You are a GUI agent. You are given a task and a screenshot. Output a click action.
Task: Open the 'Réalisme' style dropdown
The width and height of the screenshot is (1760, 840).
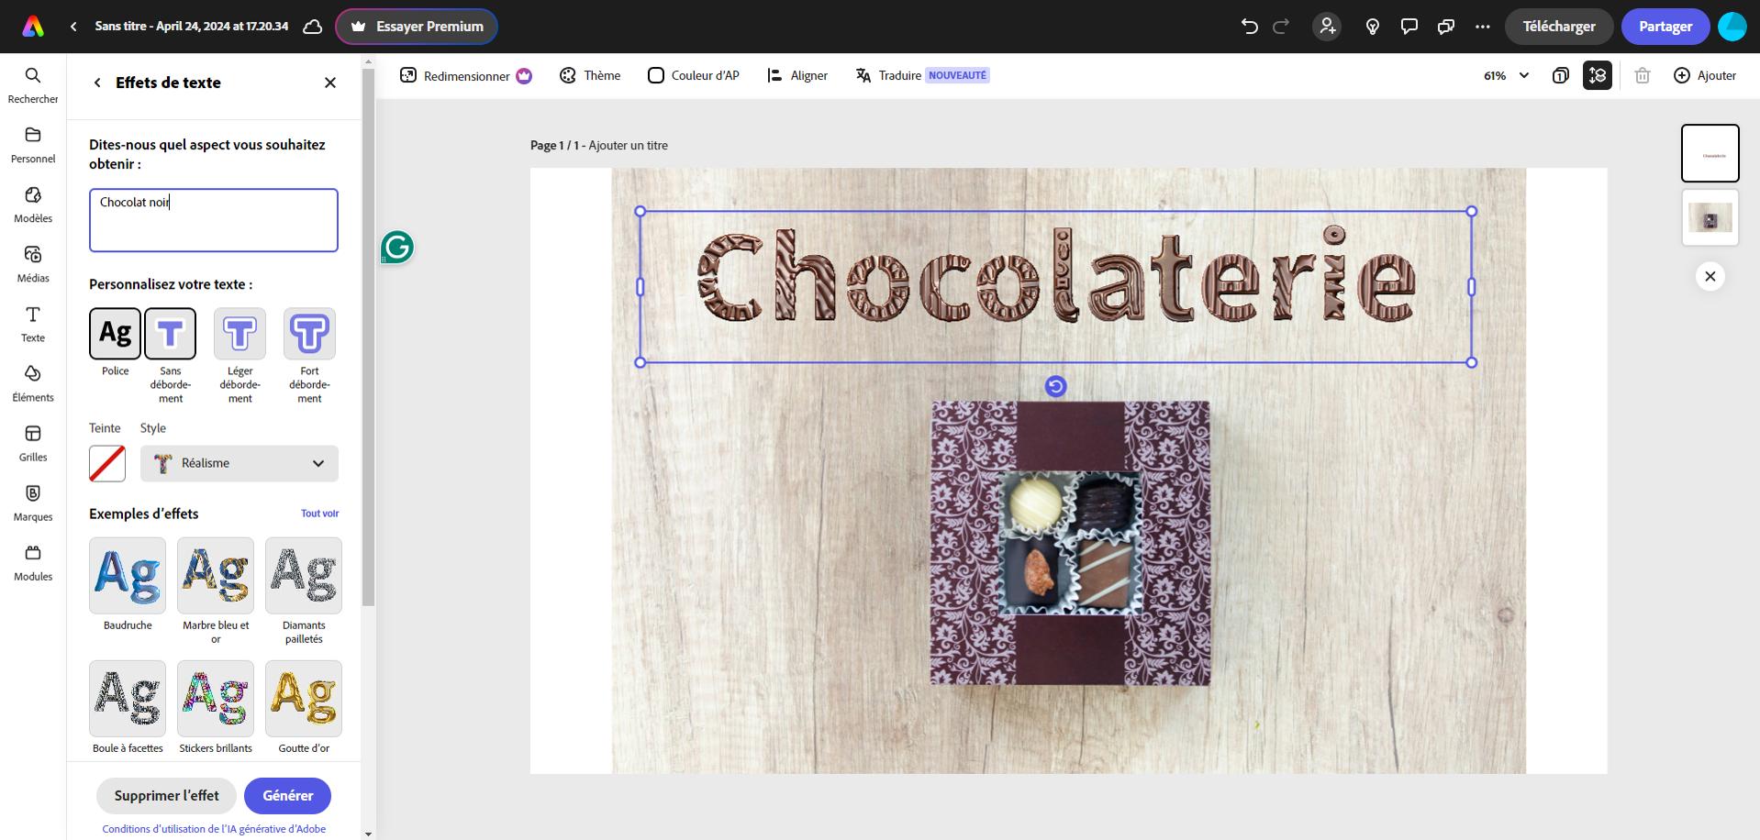[x=239, y=463]
